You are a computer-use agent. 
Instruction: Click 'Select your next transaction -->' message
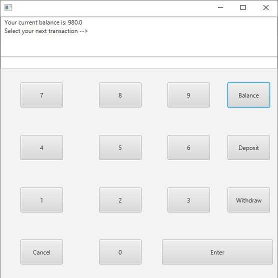[x=46, y=31]
